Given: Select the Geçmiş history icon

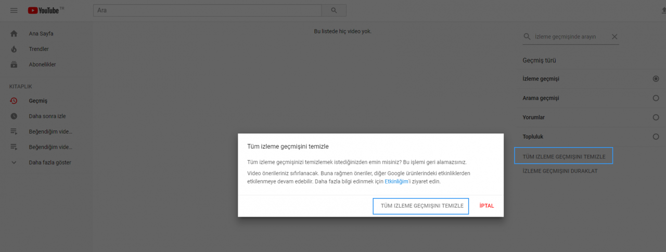Looking at the screenshot, I should tap(14, 101).
